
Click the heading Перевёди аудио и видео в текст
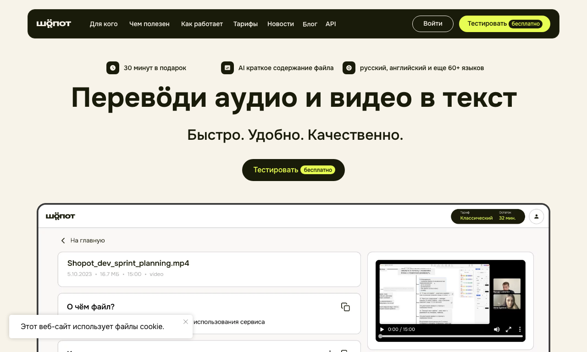[294, 98]
